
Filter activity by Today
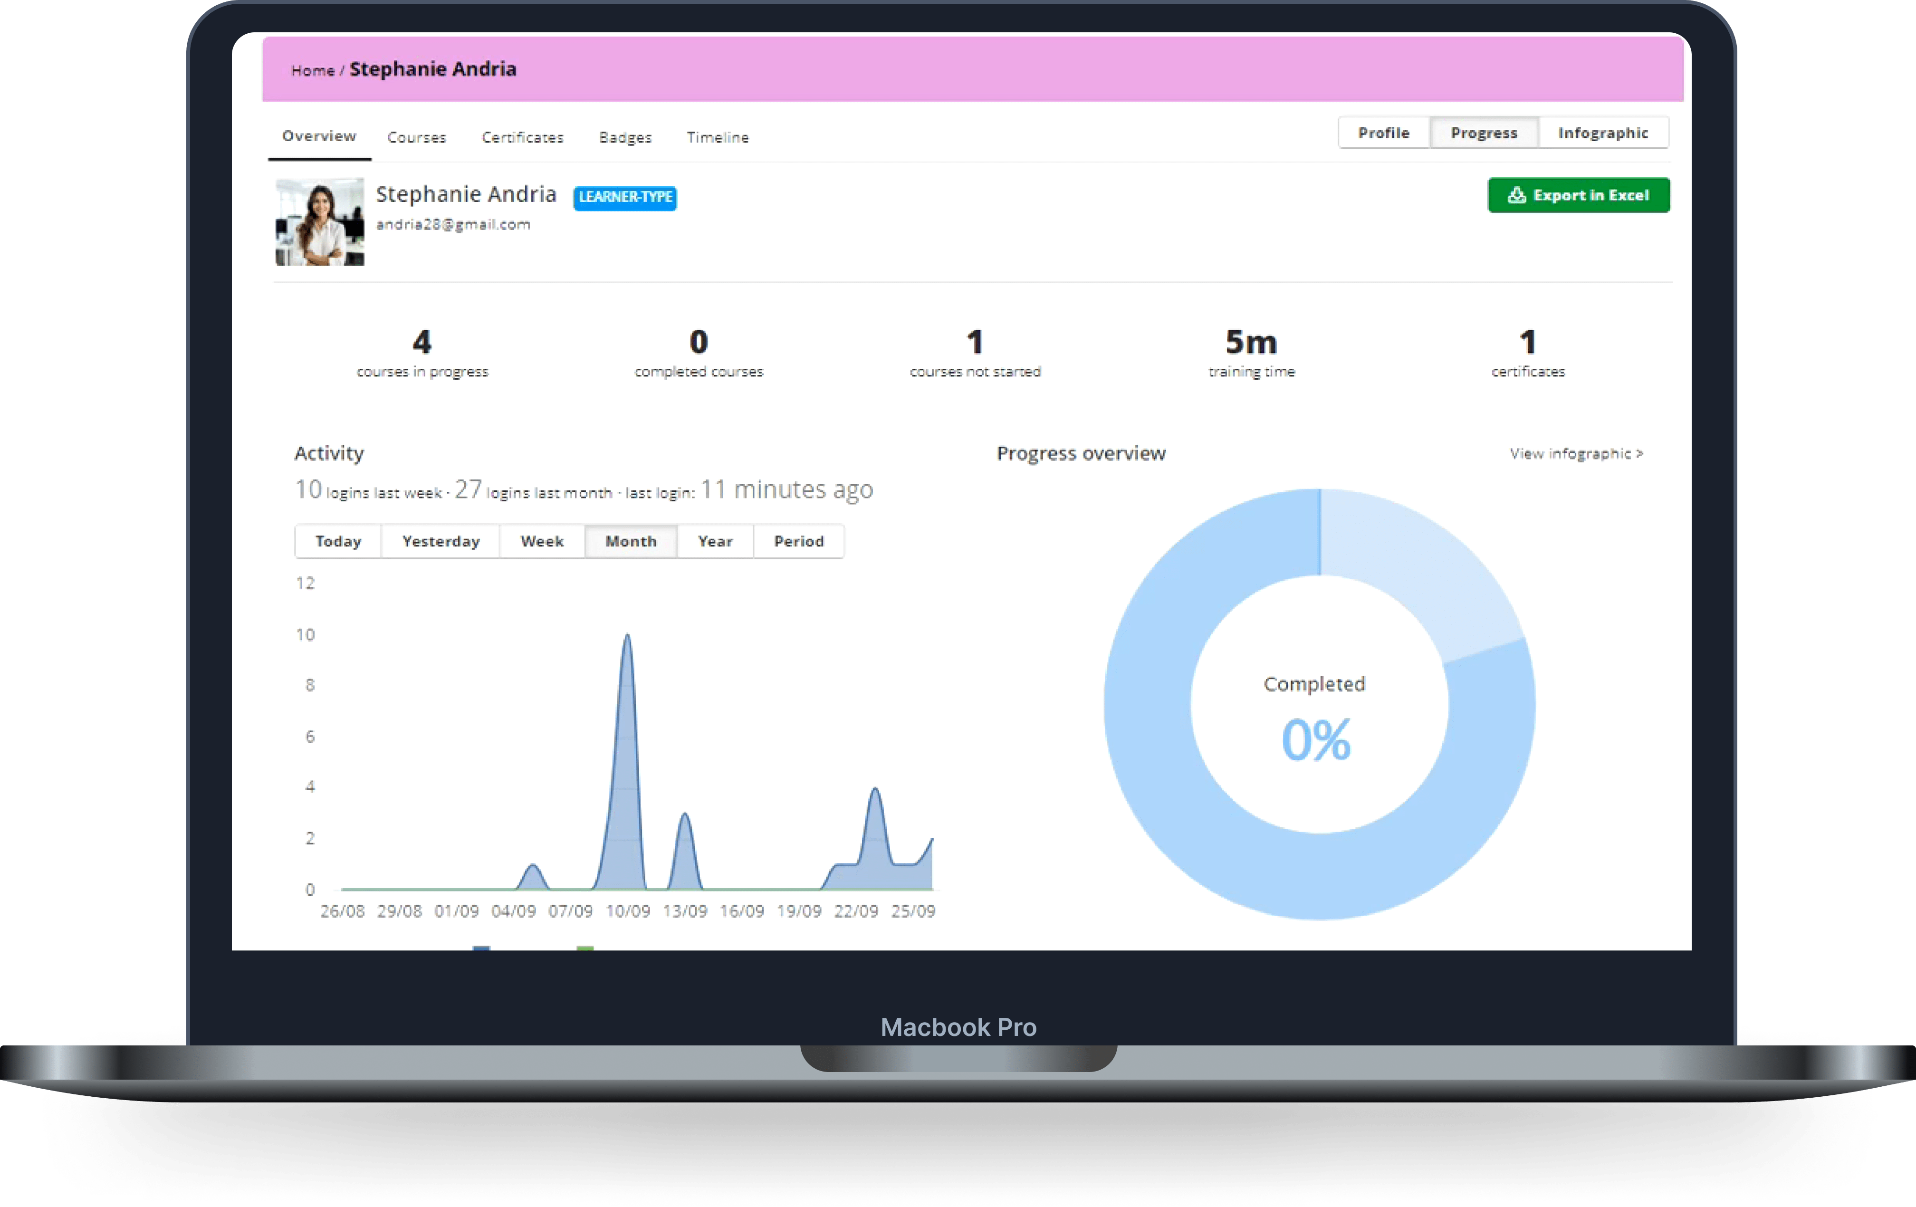[x=338, y=541]
